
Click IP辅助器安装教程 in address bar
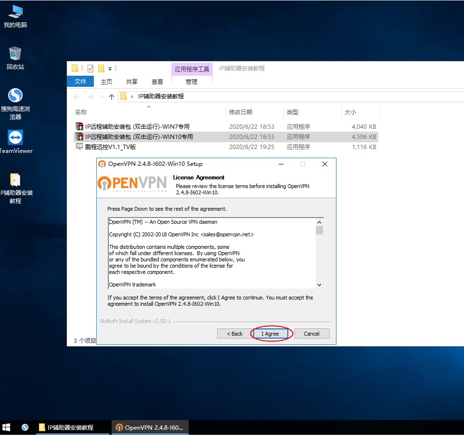[x=161, y=96]
